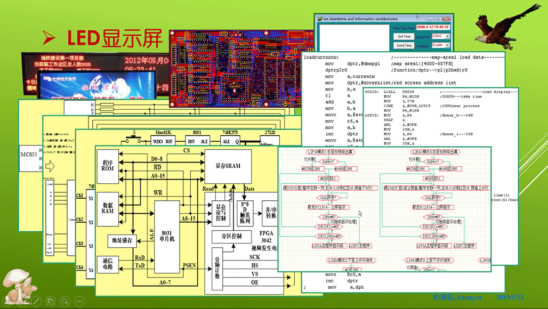Click the 数据RAM block
The image size is (548, 309).
(x=108, y=208)
